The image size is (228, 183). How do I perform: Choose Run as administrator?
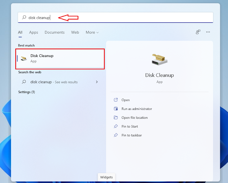coord(137,109)
